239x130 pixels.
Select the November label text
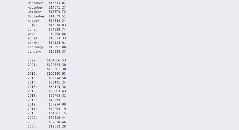(36, 7)
